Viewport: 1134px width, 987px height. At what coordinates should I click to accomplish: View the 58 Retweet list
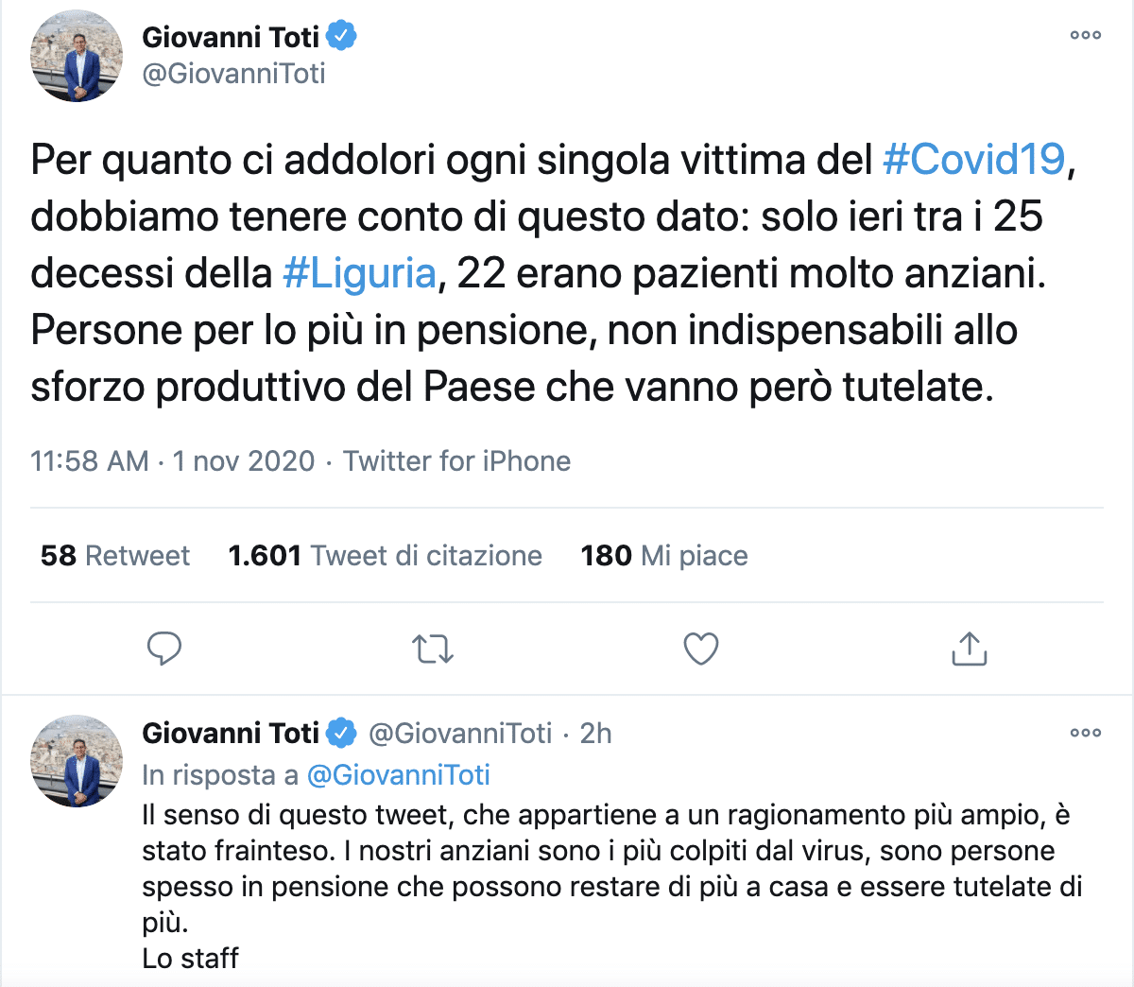[115, 555]
